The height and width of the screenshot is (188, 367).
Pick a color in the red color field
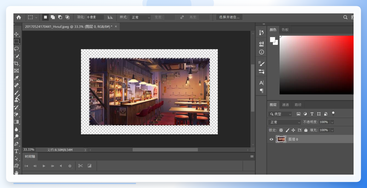(316, 65)
